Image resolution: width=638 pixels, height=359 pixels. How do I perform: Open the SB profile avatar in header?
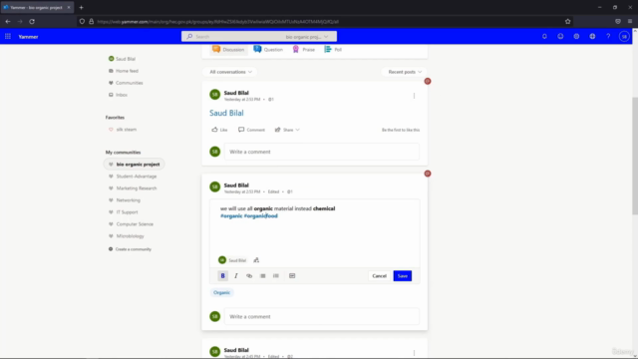coord(624,37)
